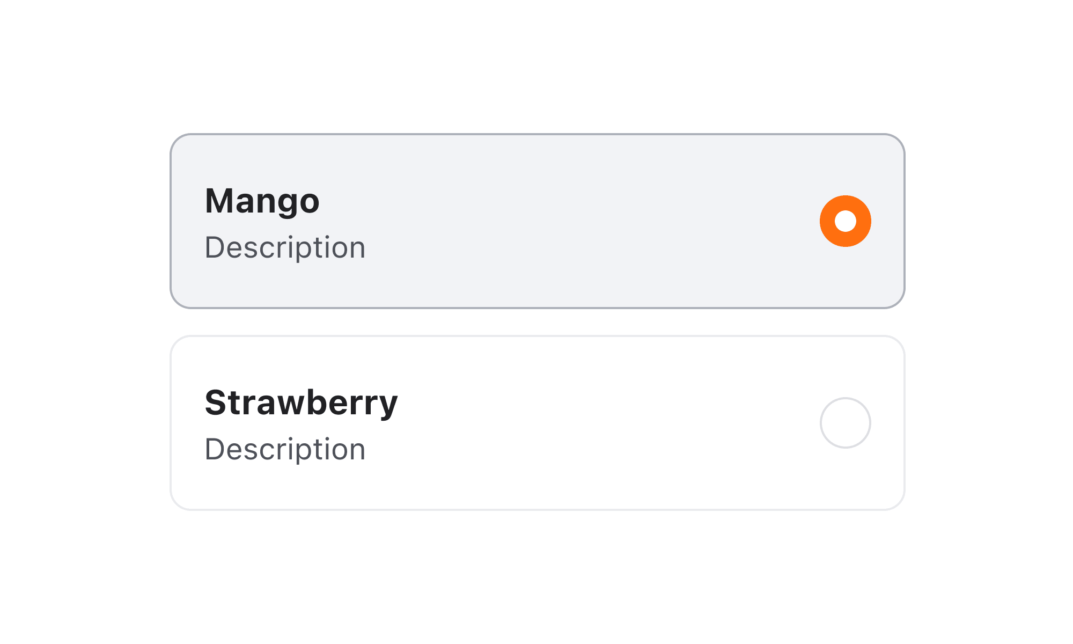Tick the empty circle beside Strawberry

point(845,423)
